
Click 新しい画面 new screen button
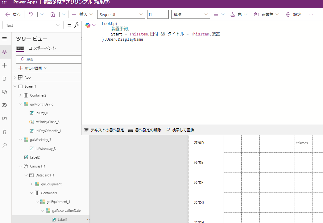(x=33, y=68)
